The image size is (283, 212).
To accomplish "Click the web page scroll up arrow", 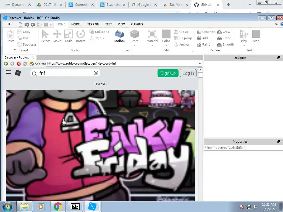I will click(x=200, y=70).
